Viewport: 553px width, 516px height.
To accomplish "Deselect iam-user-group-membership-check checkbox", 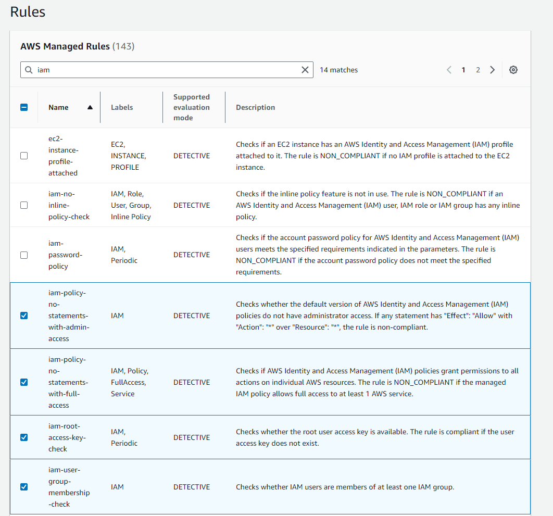I will tap(24, 487).
